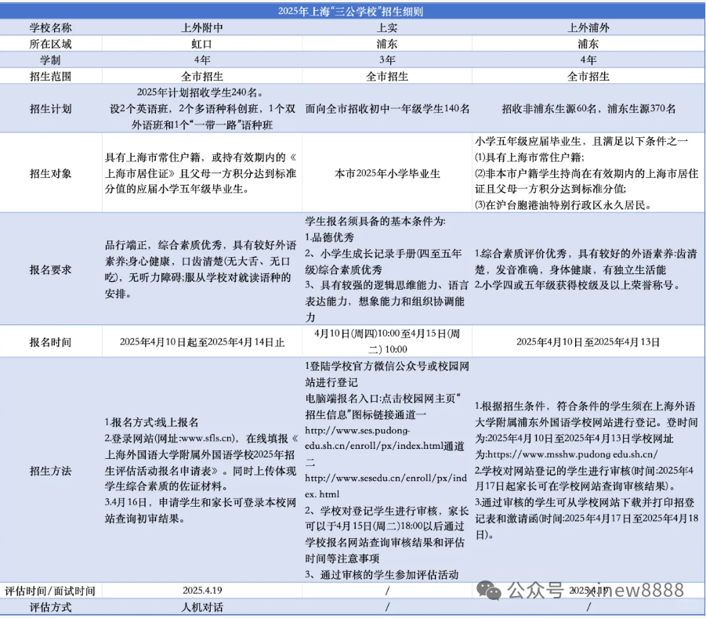Select the row label "评估方式"
The height and width of the screenshot is (618, 706).
[50, 607]
